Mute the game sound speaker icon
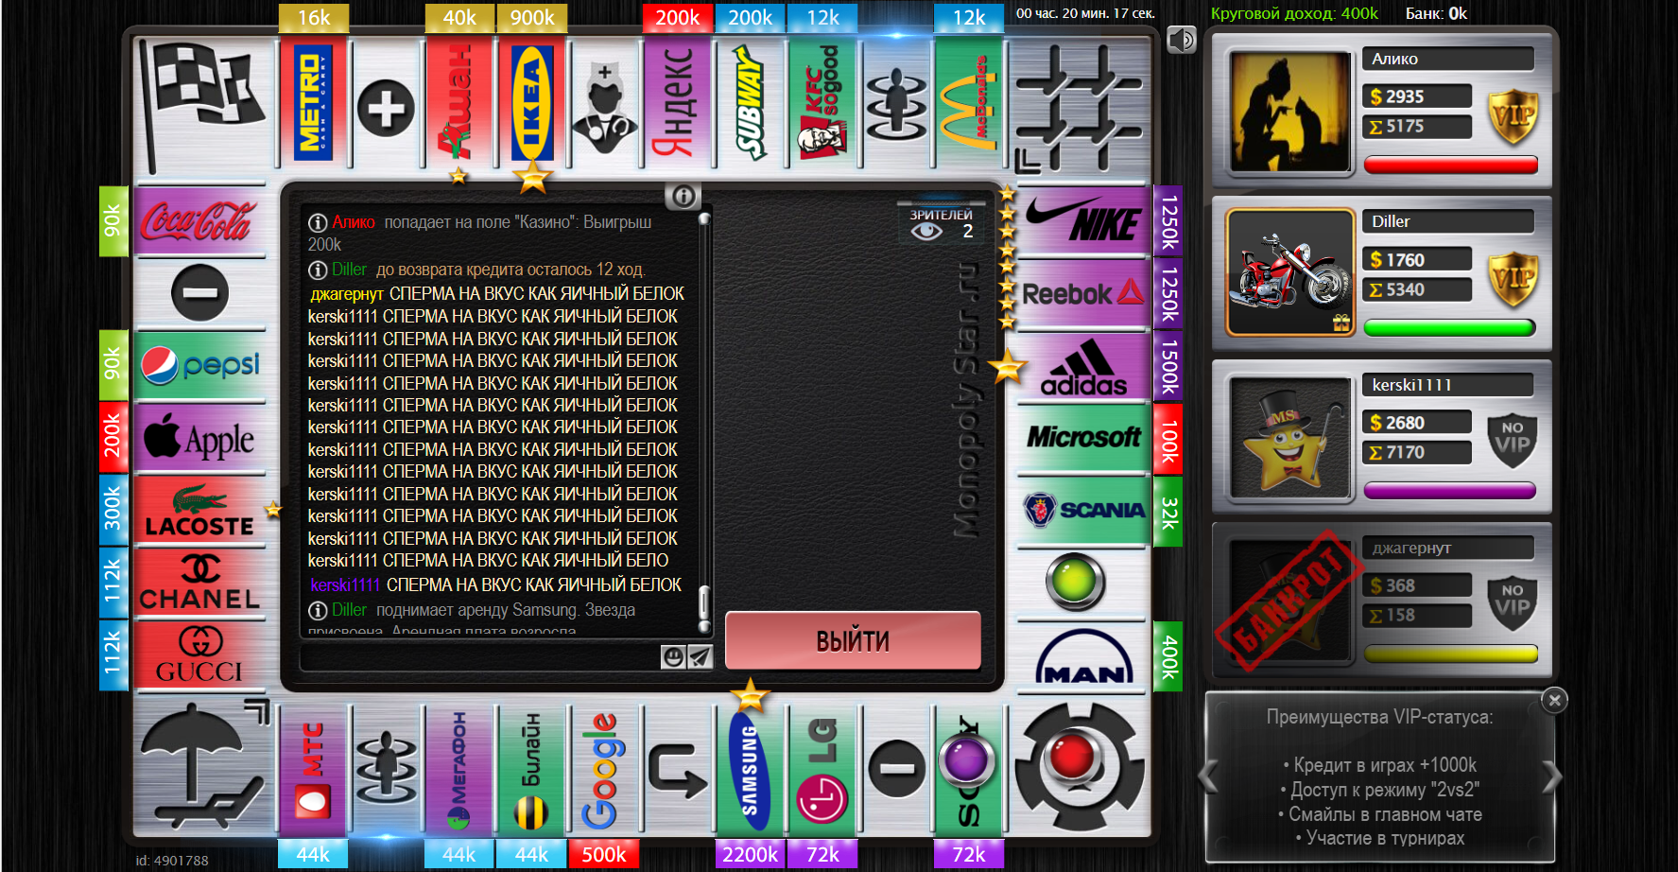 click(1182, 40)
